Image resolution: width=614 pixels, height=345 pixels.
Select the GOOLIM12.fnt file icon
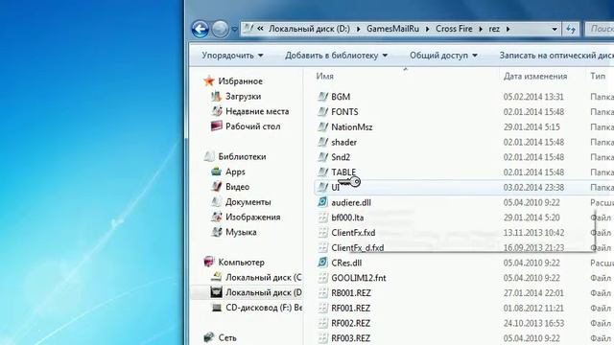pos(322,278)
